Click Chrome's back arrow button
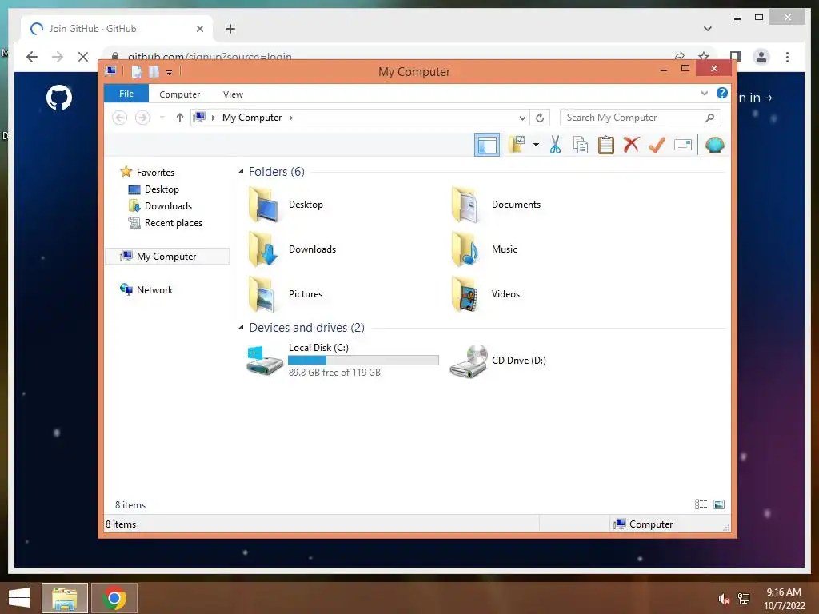This screenshot has height=614, width=819. (32, 57)
